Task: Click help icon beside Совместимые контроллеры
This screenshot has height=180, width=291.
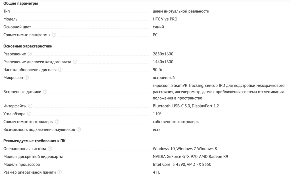Action: [57, 122]
